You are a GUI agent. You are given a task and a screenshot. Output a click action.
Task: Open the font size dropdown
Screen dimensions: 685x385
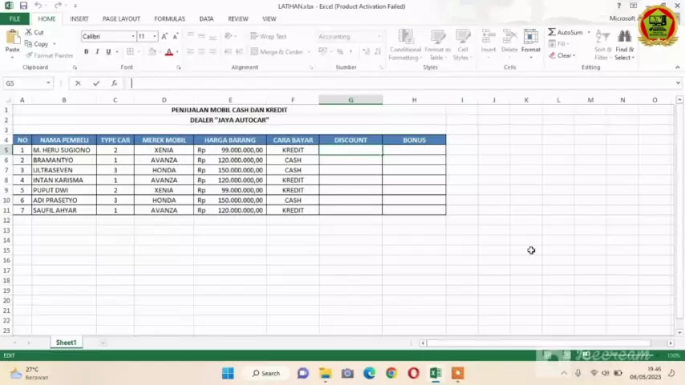click(x=154, y=36)
